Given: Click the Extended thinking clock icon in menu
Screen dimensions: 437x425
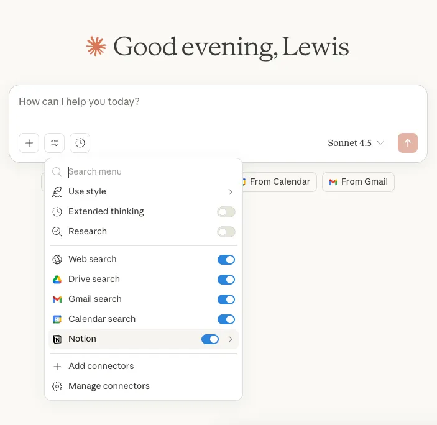Looking at the screenshot, I should coord(57,212).
